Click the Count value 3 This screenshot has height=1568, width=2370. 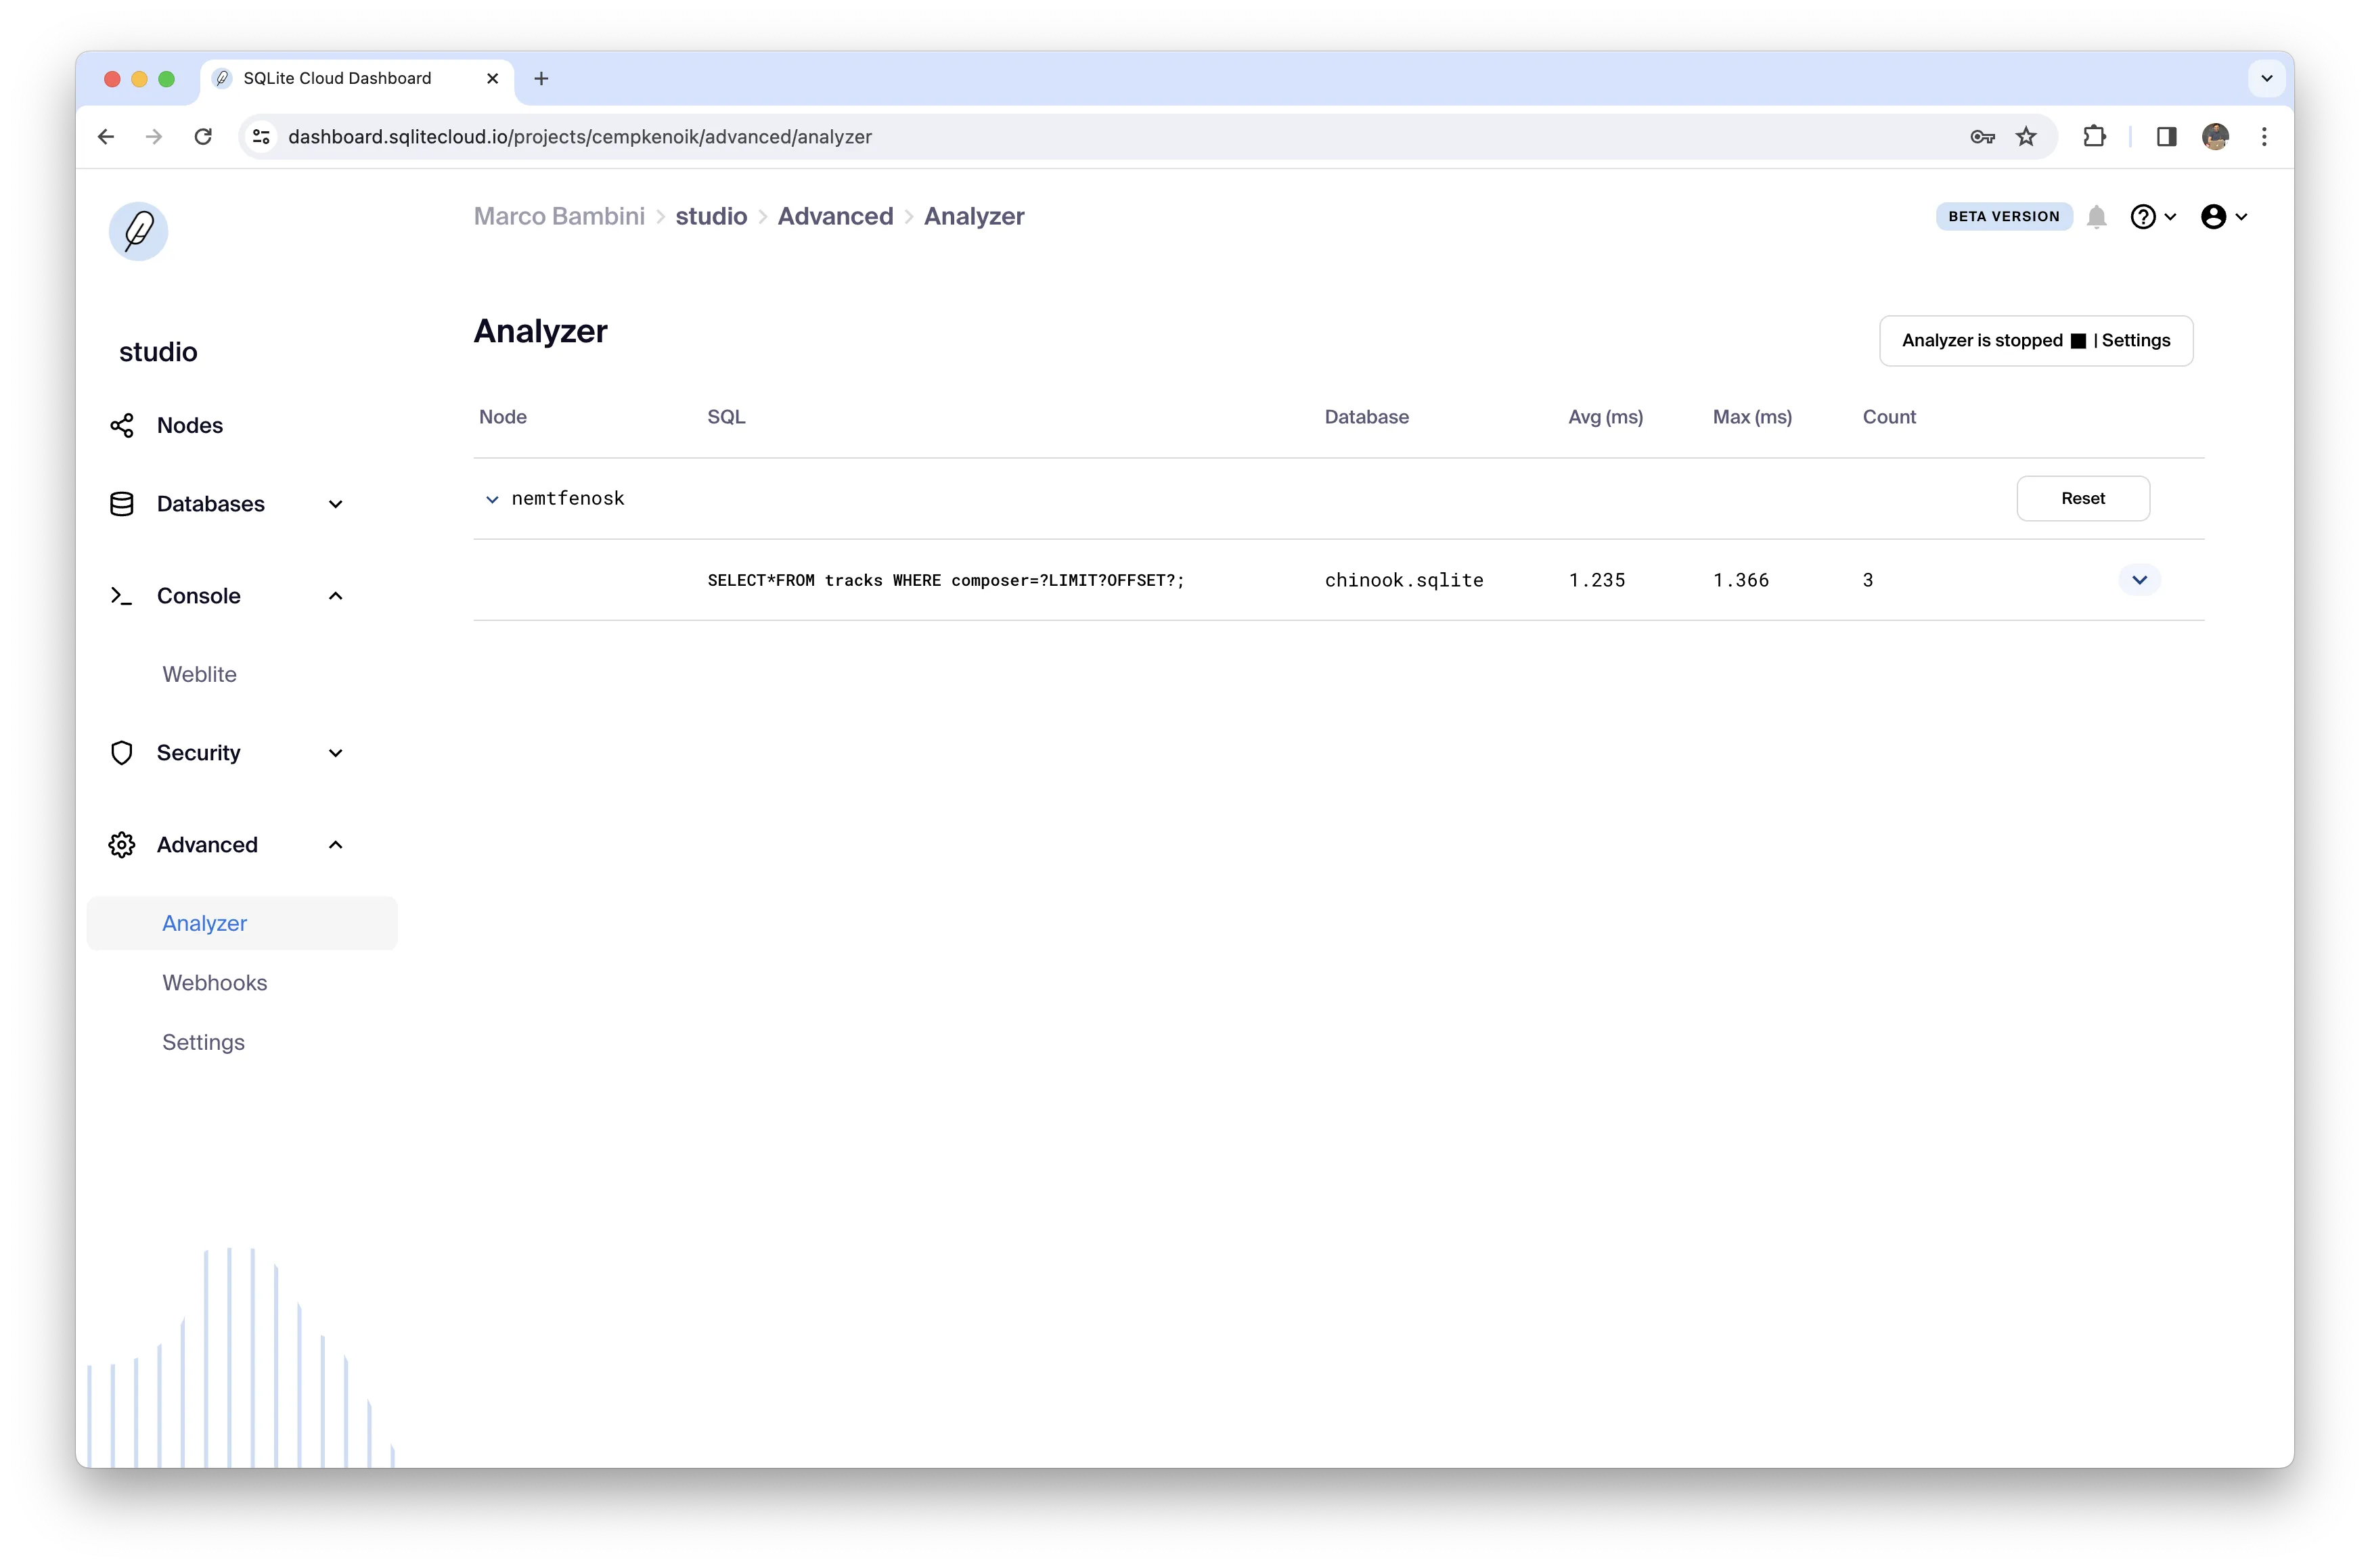(x=1866, y=580)
